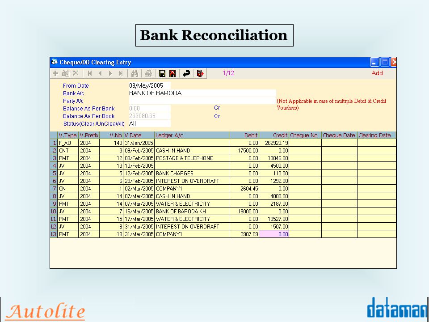This screenshot has width=429, height=322.
Task: Go to the next record
Action: 110,73
